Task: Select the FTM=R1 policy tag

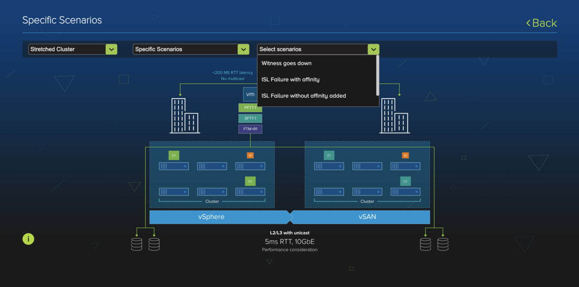Action: [x=250, y=129]
